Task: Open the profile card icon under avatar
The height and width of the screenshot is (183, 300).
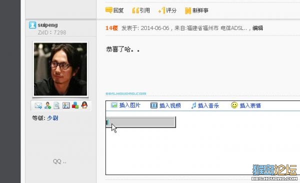Action: 66,105
